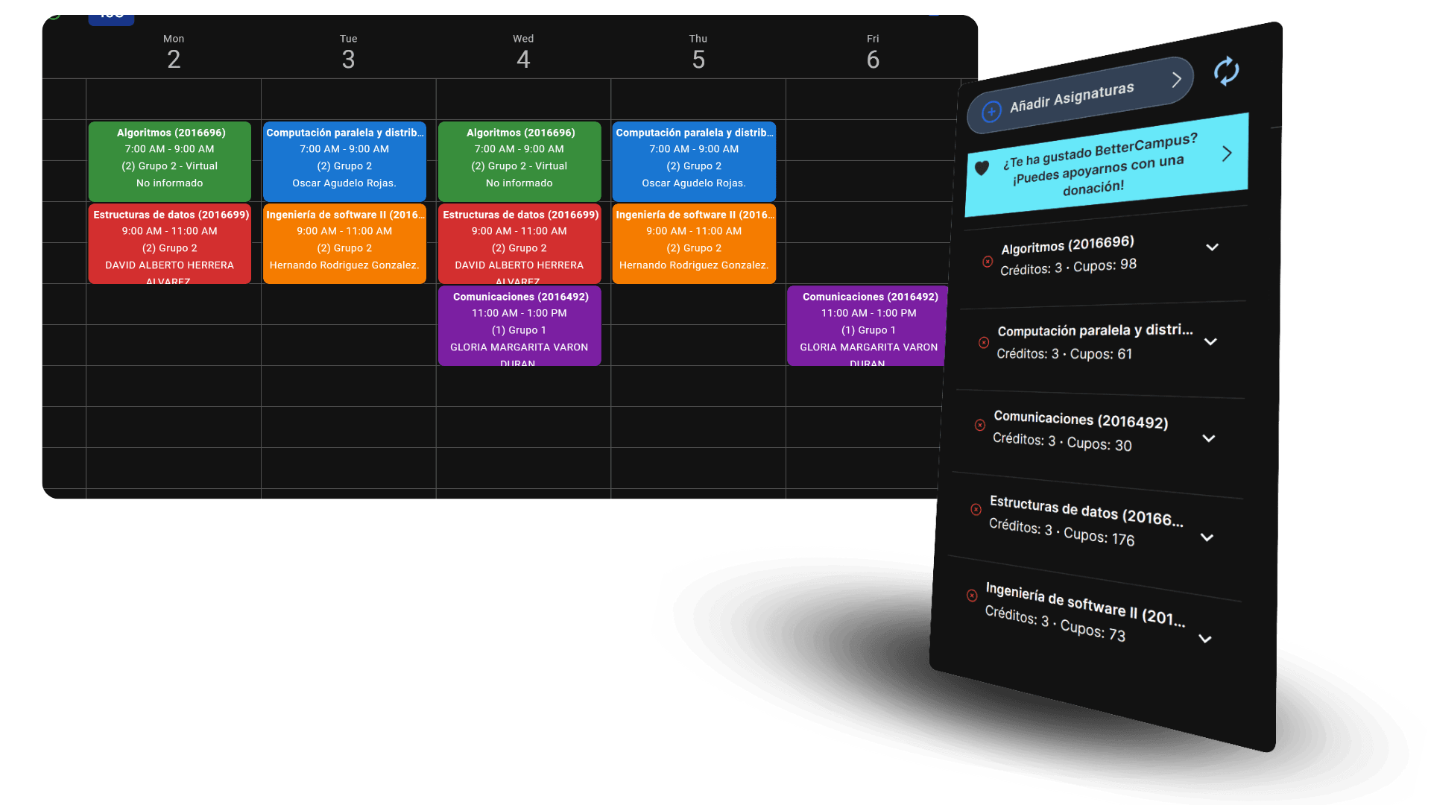
Task: Open the arrow on Añadir Asignaturas button
Action: tap(1176, 80)
